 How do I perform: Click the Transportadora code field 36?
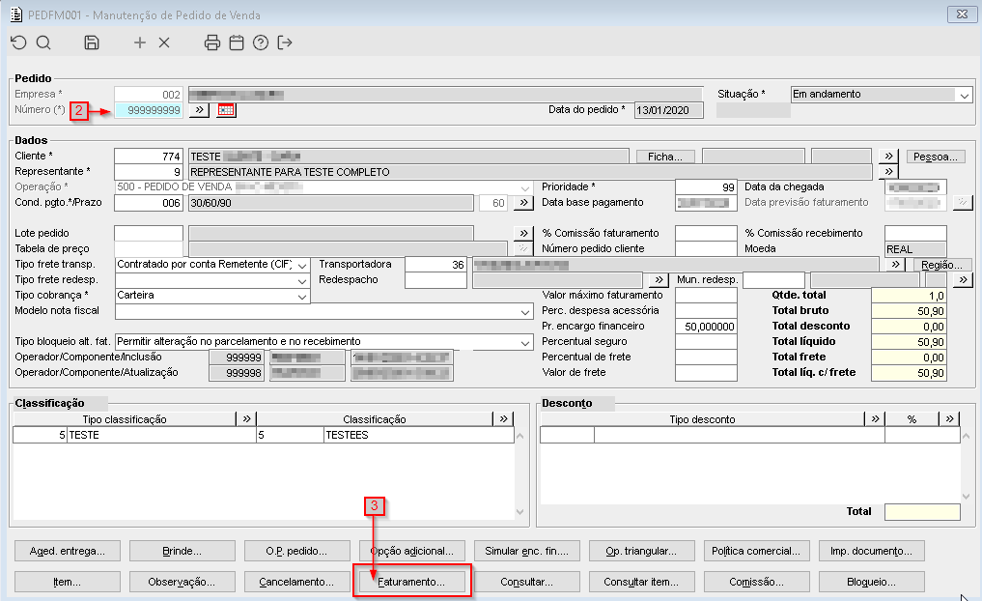pos(435,265)
